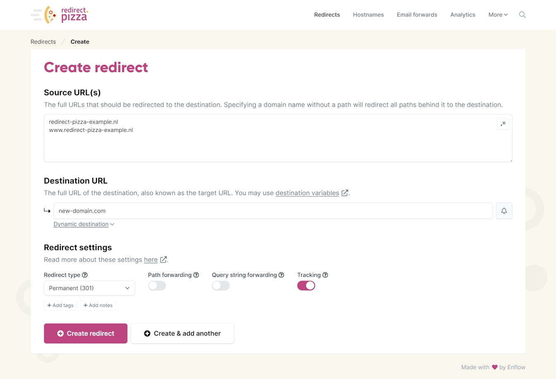Click the Tracking help icon
Screen dimensions: 556x379
tap(325, 275)
